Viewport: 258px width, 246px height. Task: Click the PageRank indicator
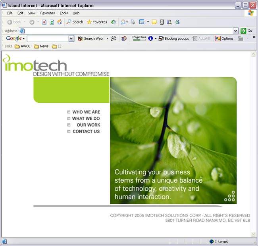coord(139,38)
